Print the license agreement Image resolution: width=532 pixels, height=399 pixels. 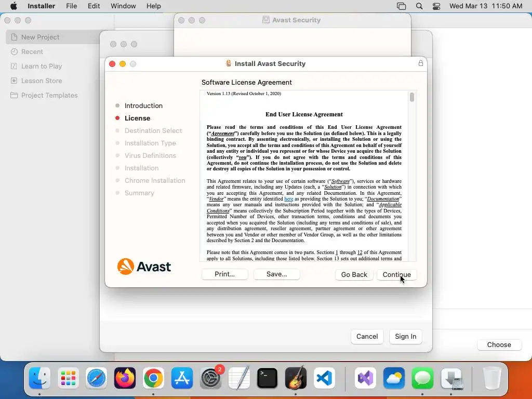[224, 274]
